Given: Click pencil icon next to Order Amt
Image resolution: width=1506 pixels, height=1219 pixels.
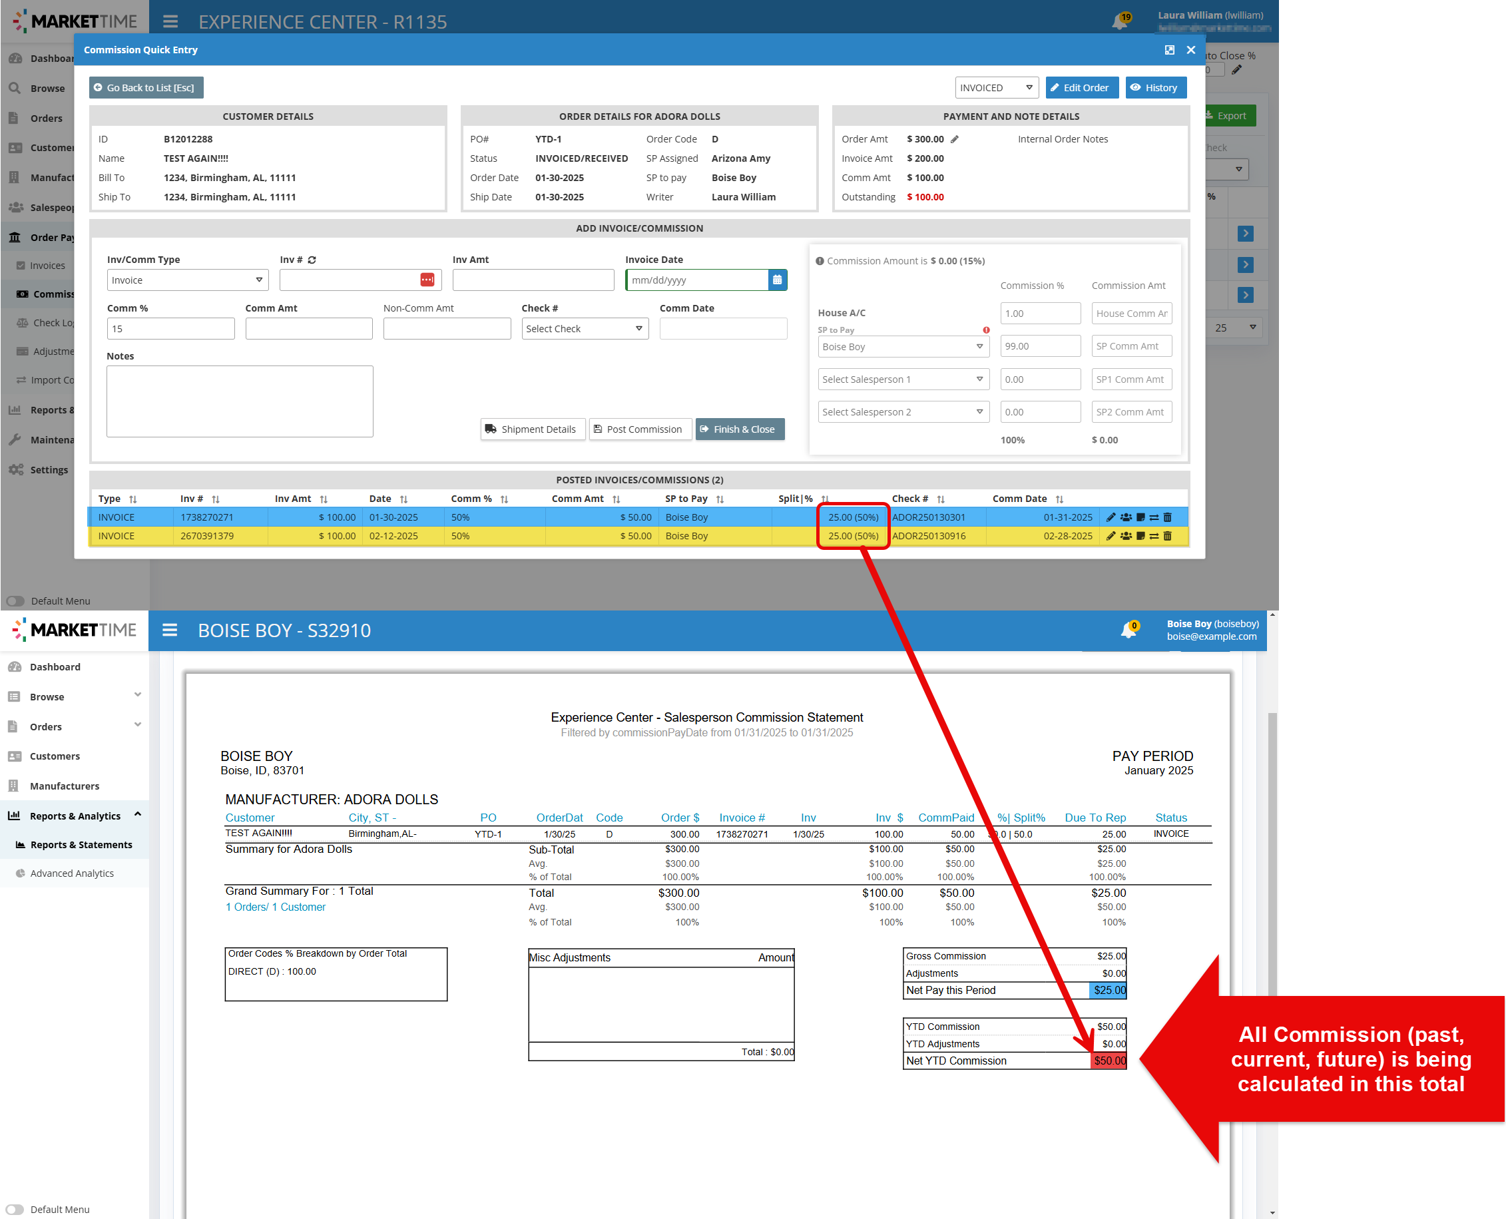Looking at the screenshot, I should 955,139.
